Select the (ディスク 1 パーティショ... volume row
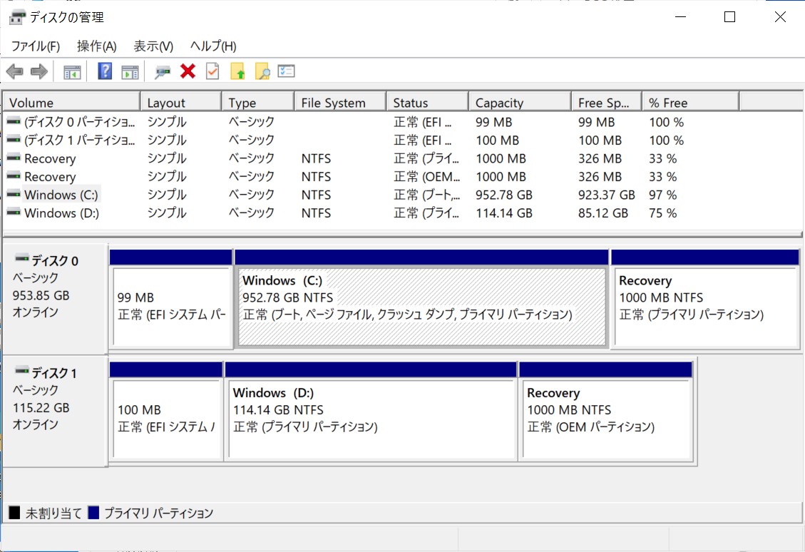This screenshot has width=805, height=552. click(x=403, y=140)
